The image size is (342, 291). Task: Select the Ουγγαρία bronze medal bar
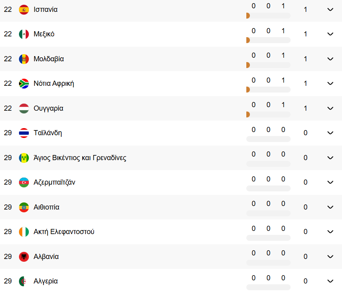coord(248,114)
